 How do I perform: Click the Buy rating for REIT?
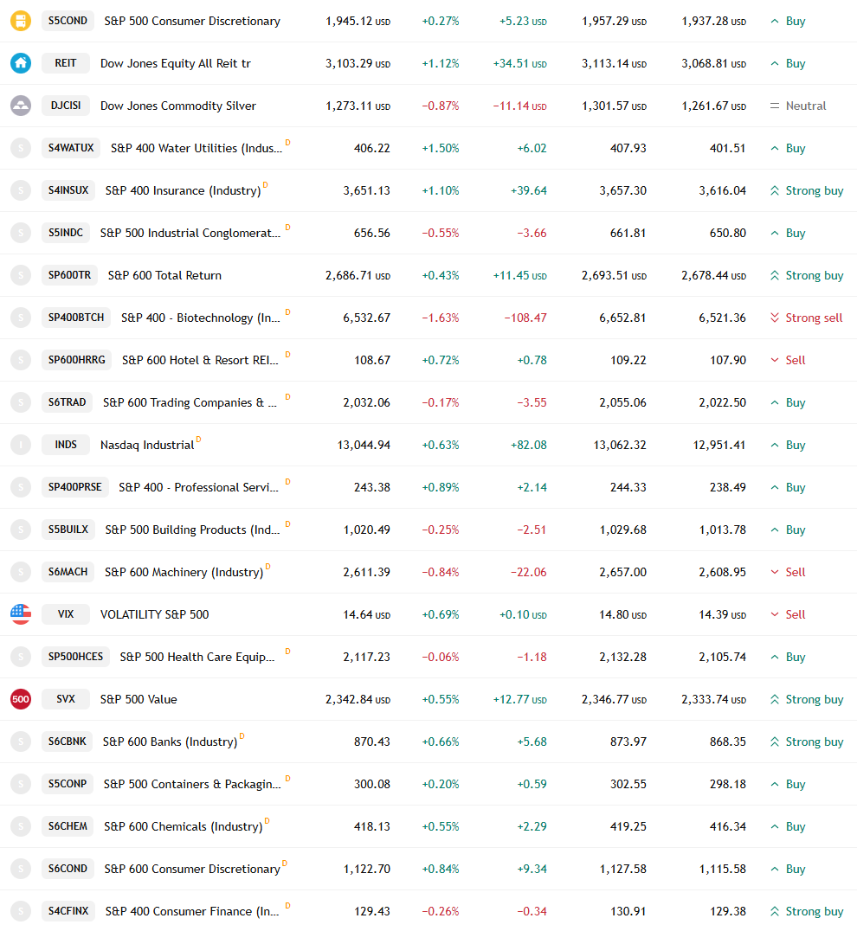[x=788, y=63]
